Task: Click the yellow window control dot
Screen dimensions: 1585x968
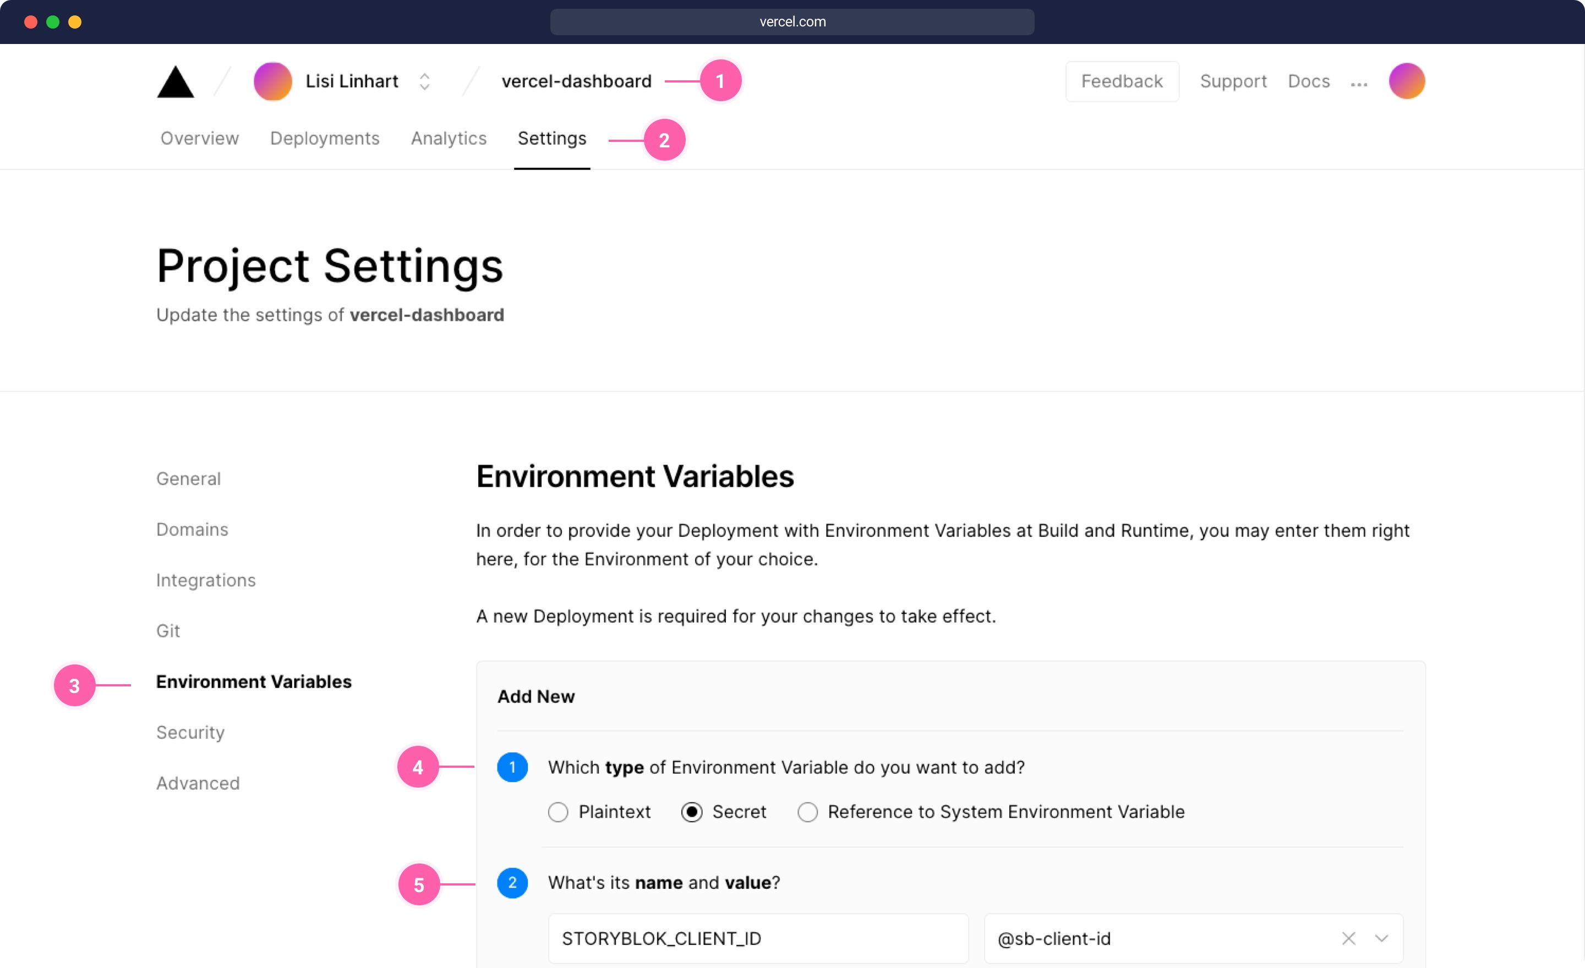Action: (75, 22)
